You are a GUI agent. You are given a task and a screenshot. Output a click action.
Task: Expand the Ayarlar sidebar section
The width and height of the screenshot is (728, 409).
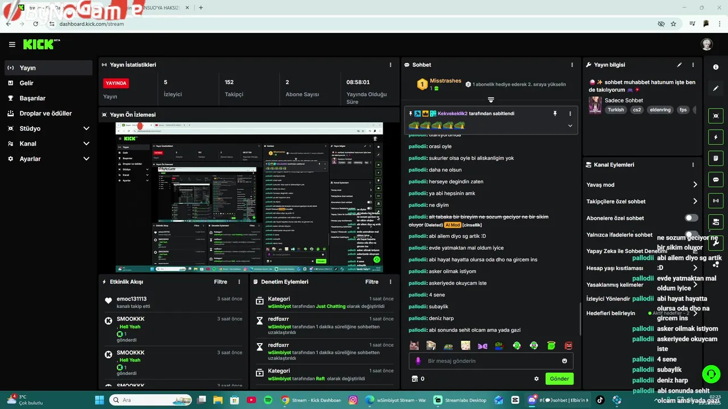(x=86, y=159)
